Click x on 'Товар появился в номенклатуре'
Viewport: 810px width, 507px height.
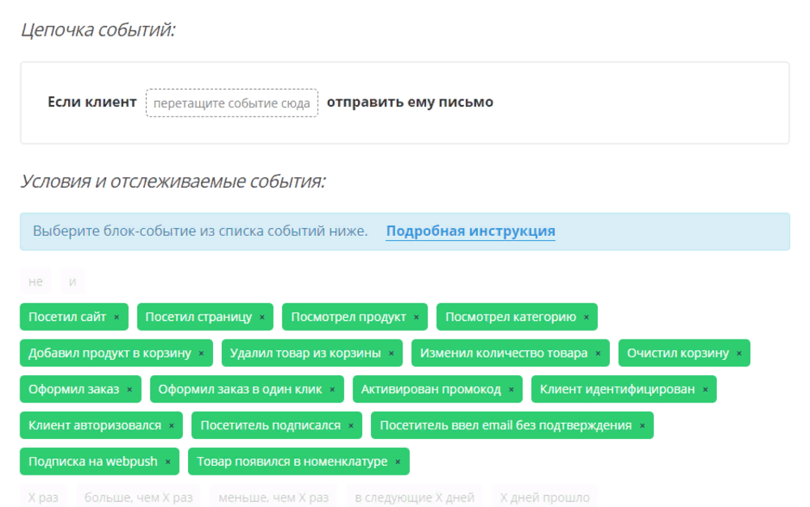(x=398, y=462)
